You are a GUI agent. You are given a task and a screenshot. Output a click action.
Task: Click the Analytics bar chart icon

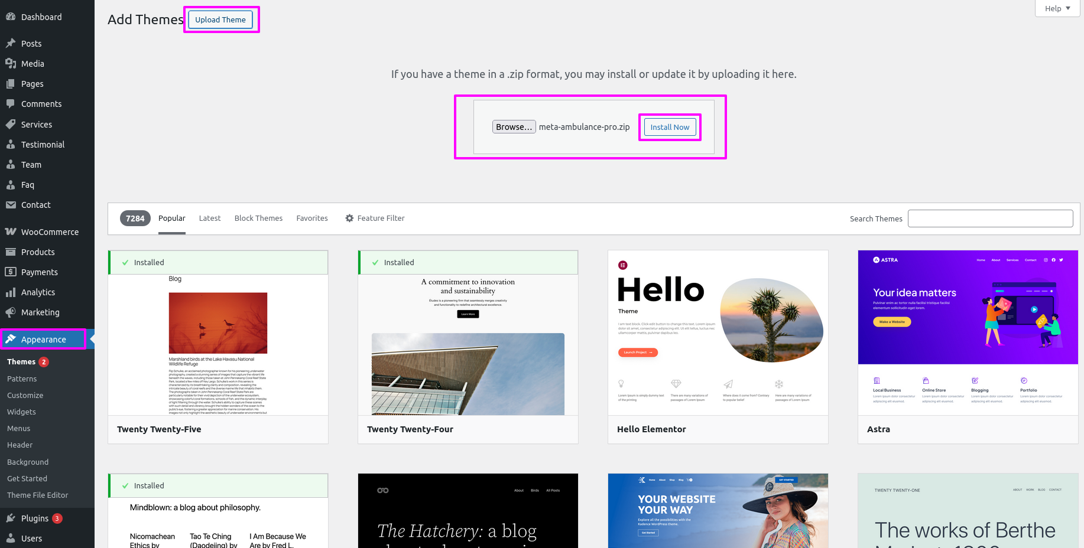pyautogui.click(x=11, y=292)
